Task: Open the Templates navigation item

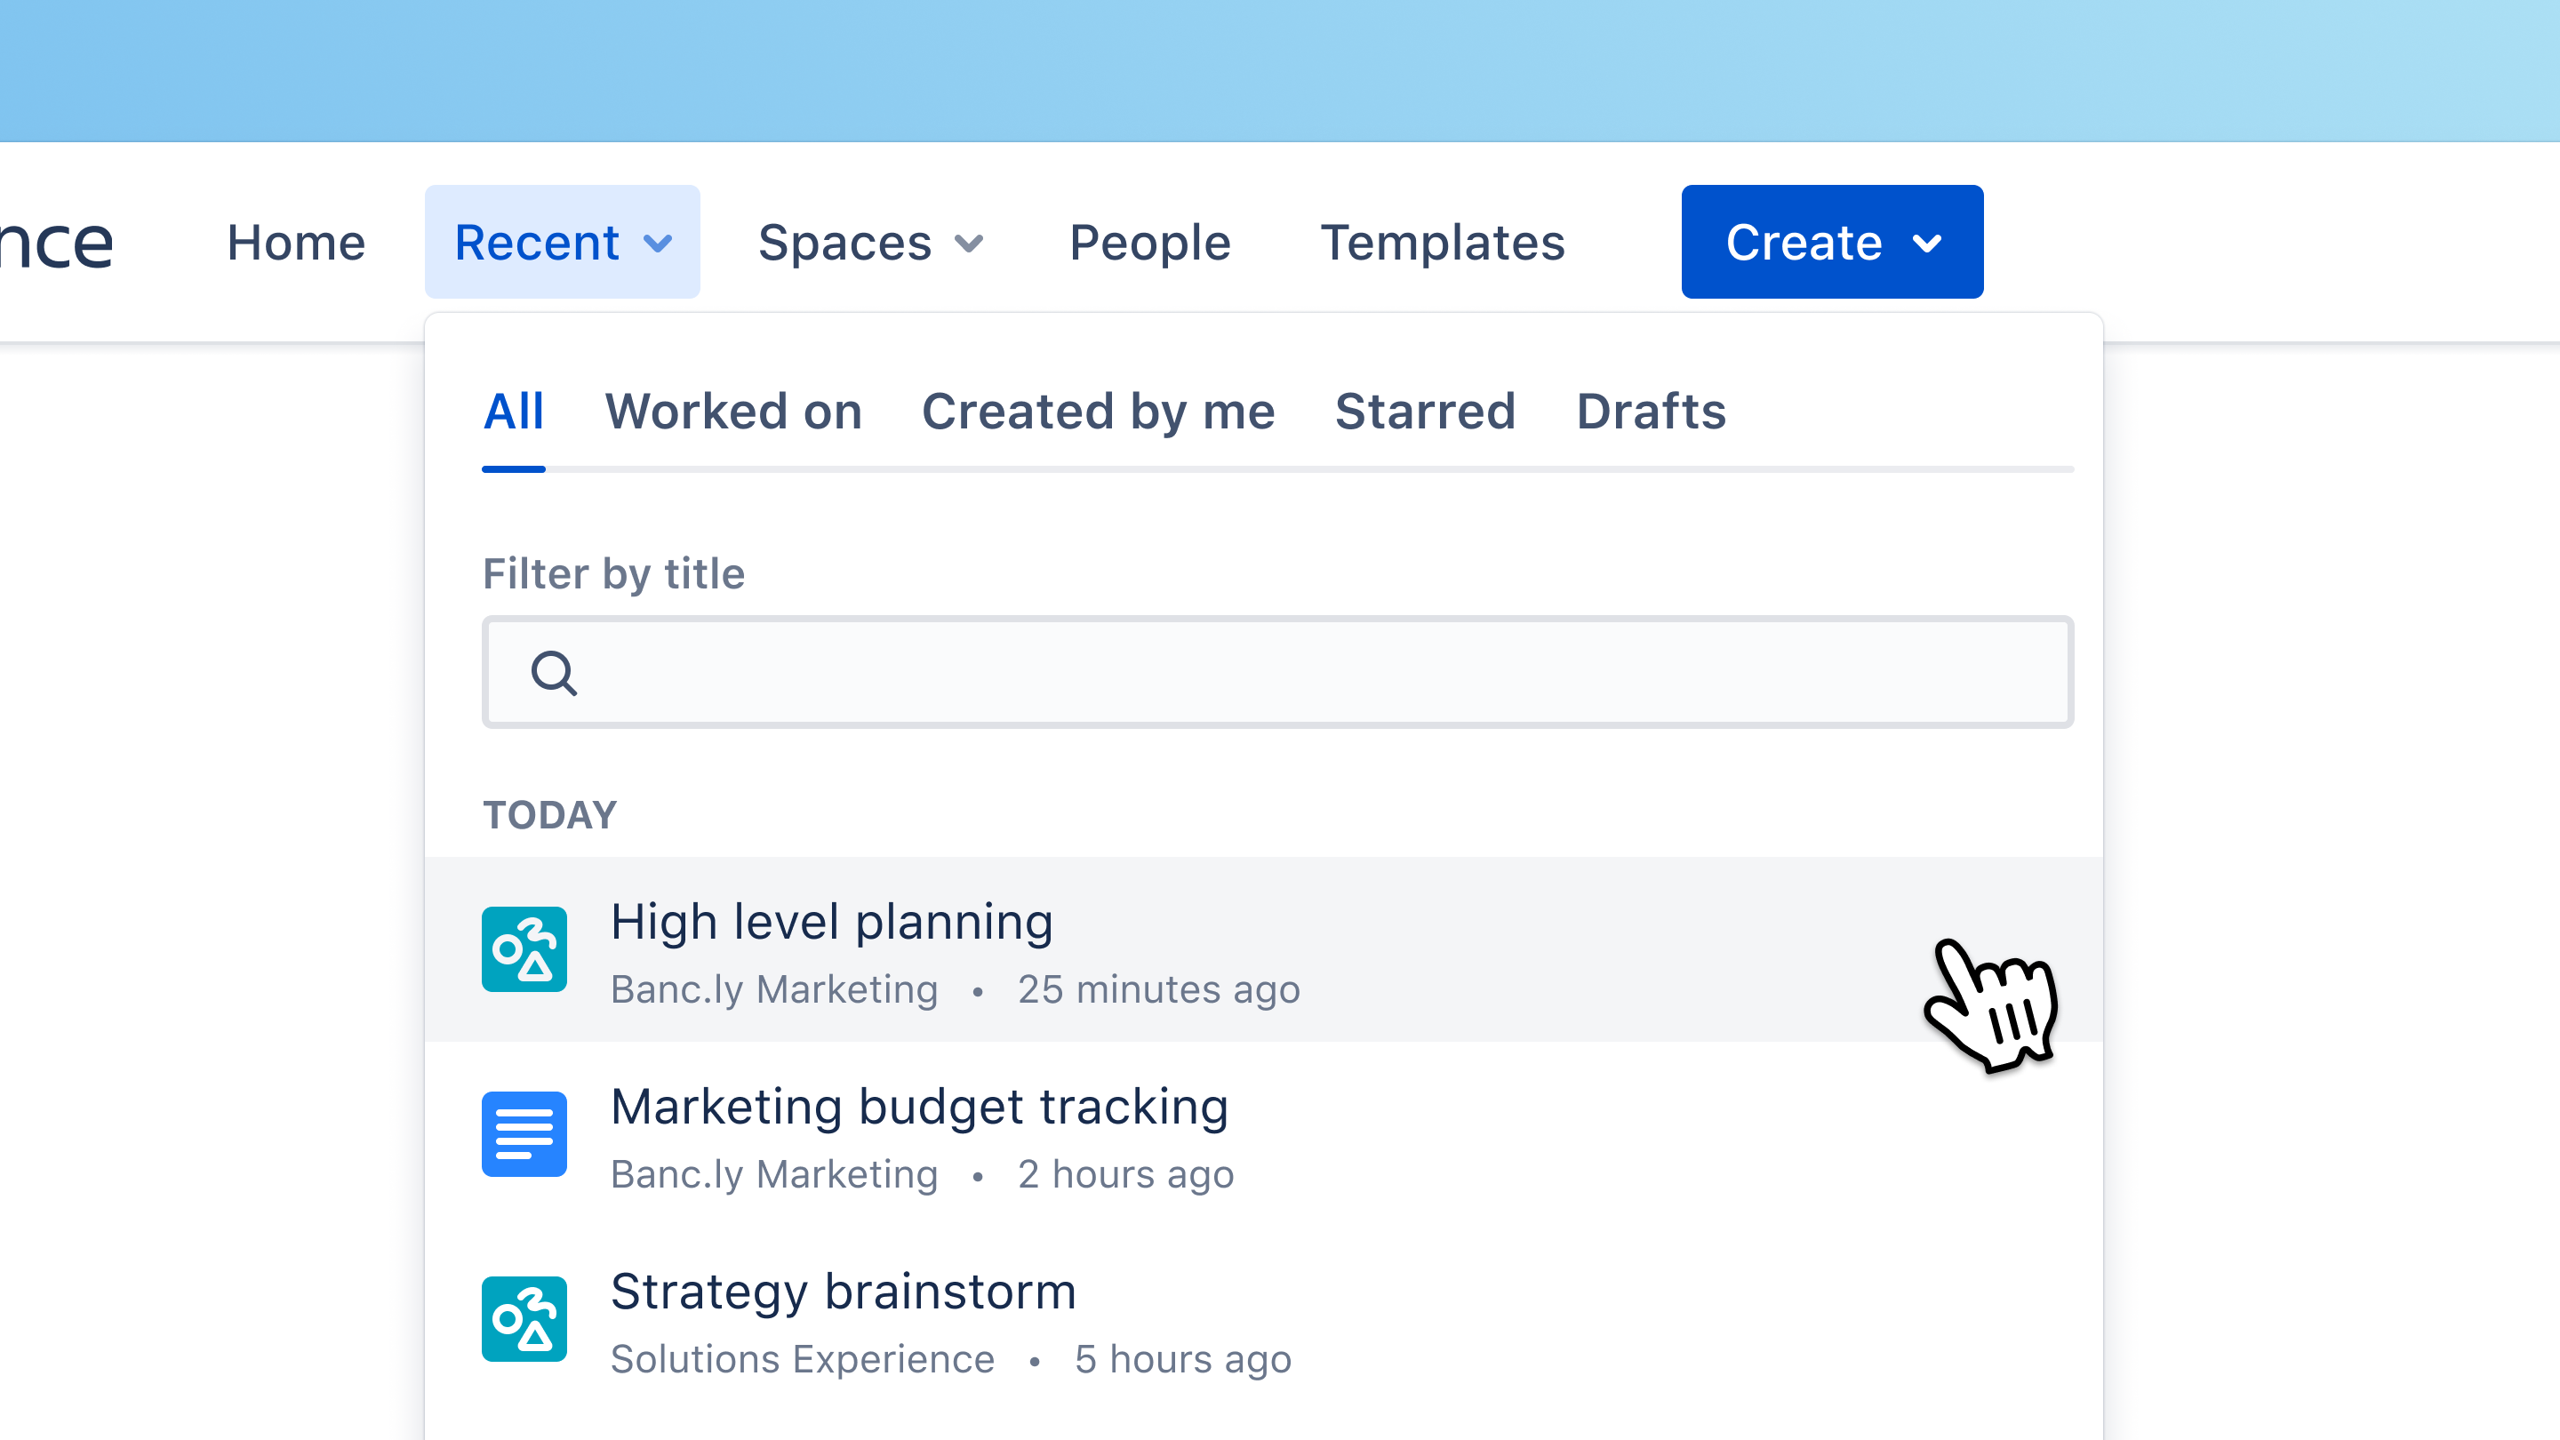Action: pos(1442,243)
